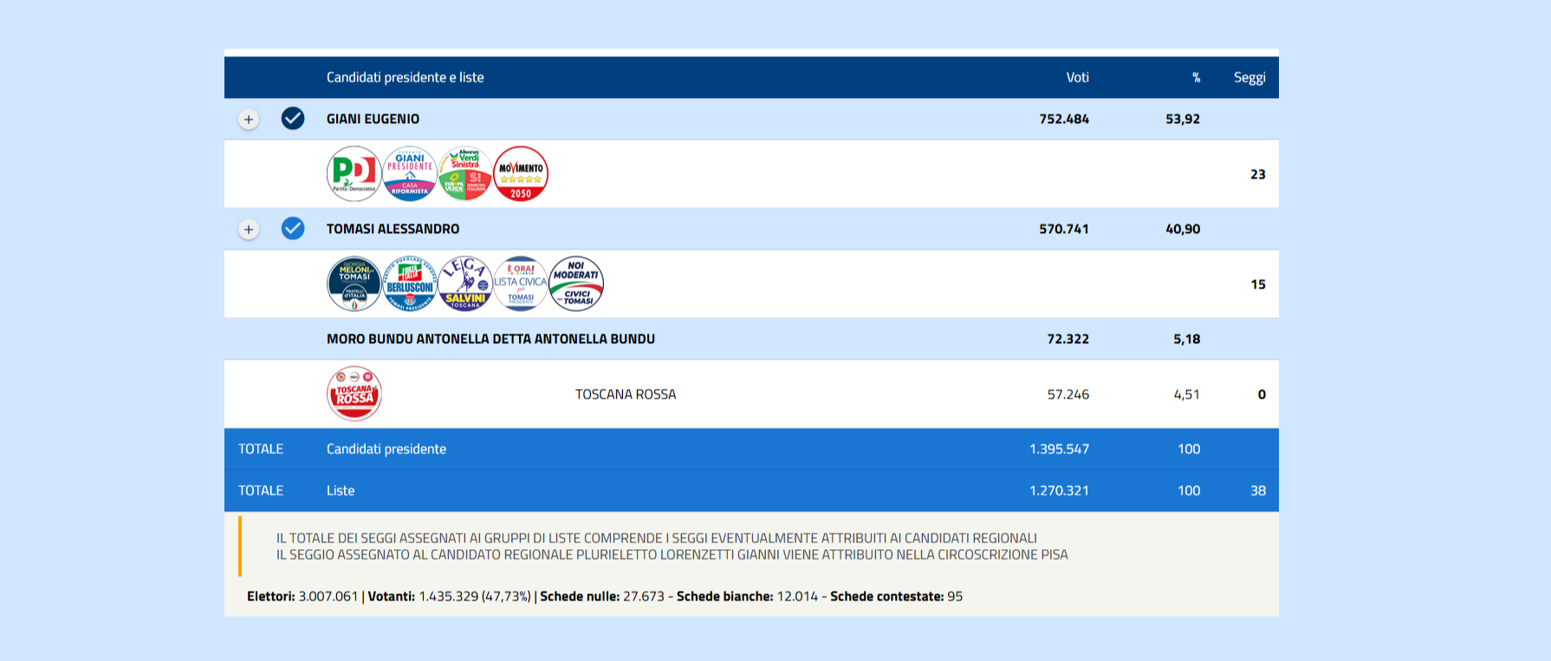Click the Giani Presidente Casa Riformista logo
Viewport: 1551px width, 661px height.
(x=409, y=174)
